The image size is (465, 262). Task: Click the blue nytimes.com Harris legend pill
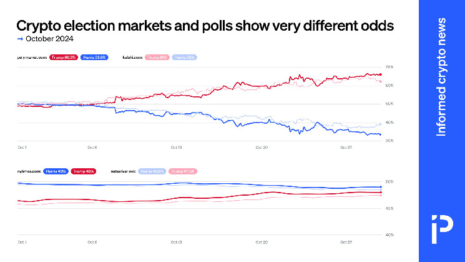tap(56, 171)
